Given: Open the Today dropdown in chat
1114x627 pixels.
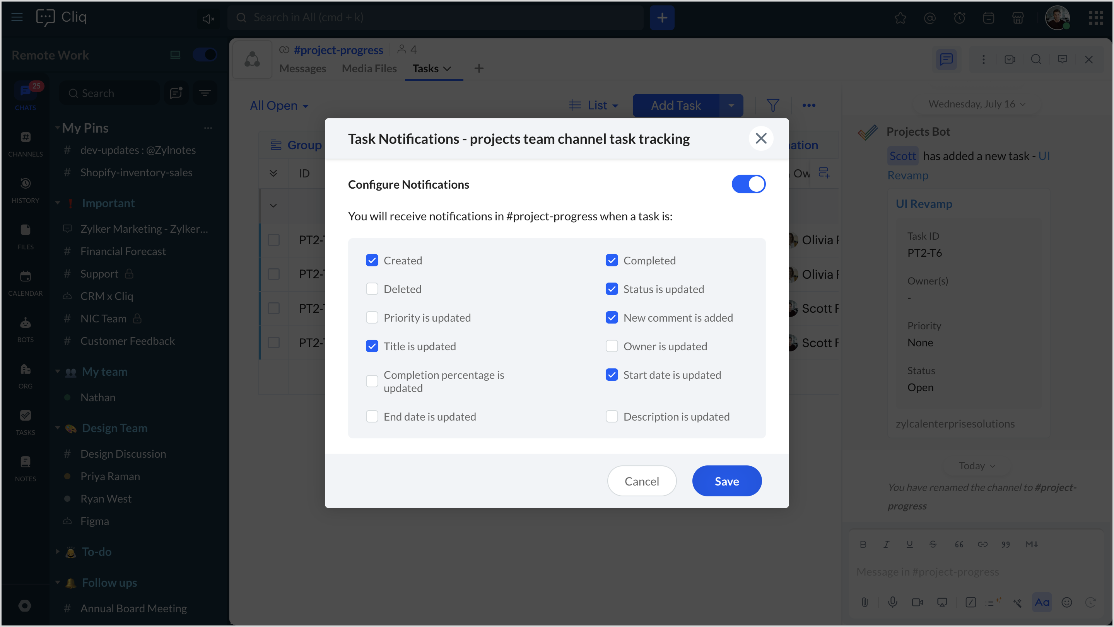Looking at the screenshot, I should tap(976, 466).
